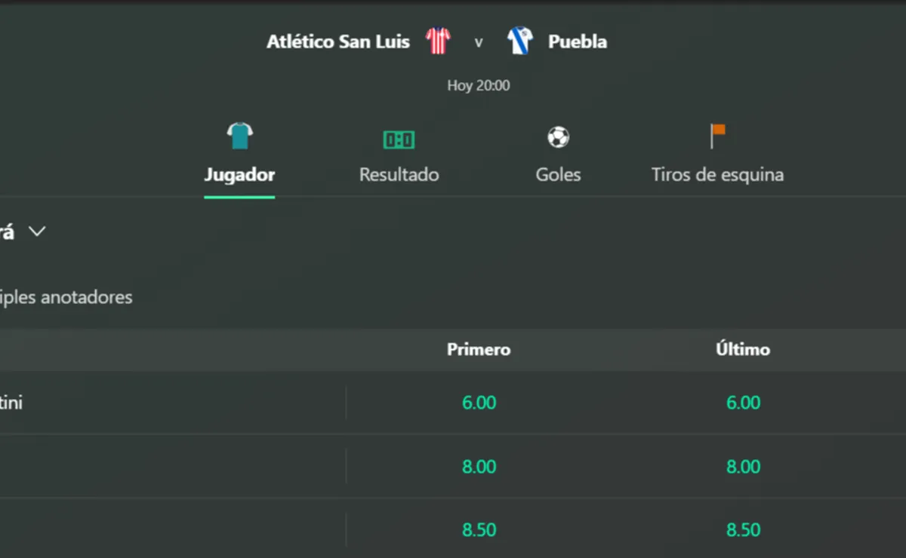Click the scoreboard icon above Resultado
The width and height of the screenshot is (906, 558).
tap(398, 139)
